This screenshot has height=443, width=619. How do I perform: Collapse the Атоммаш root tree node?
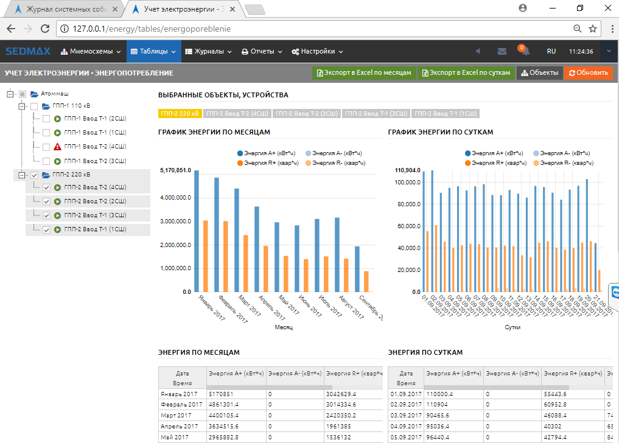click(10, 94)
